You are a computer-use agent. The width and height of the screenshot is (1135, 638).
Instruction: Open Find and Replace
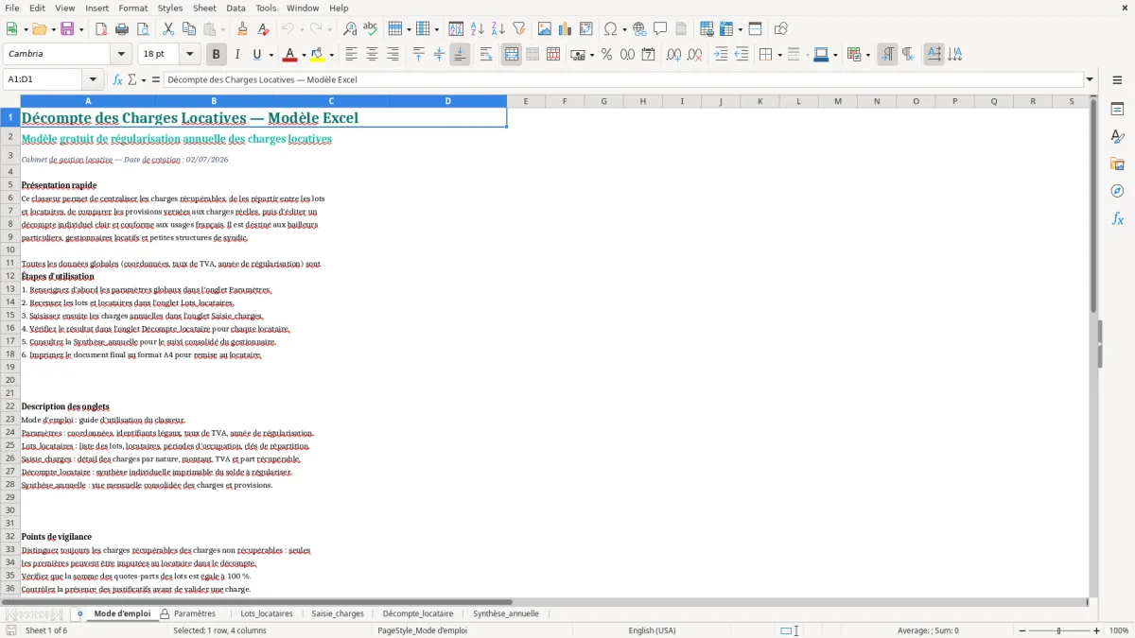click(350, 29)
